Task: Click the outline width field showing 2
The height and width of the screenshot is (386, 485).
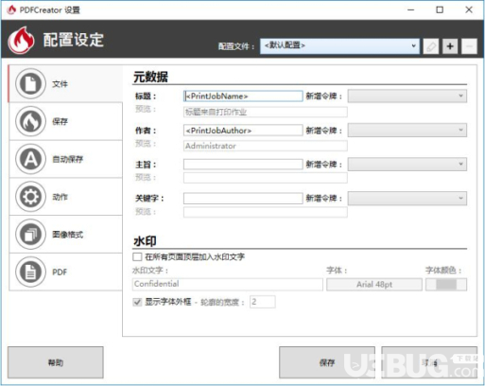Action: (x=263, y=302)
